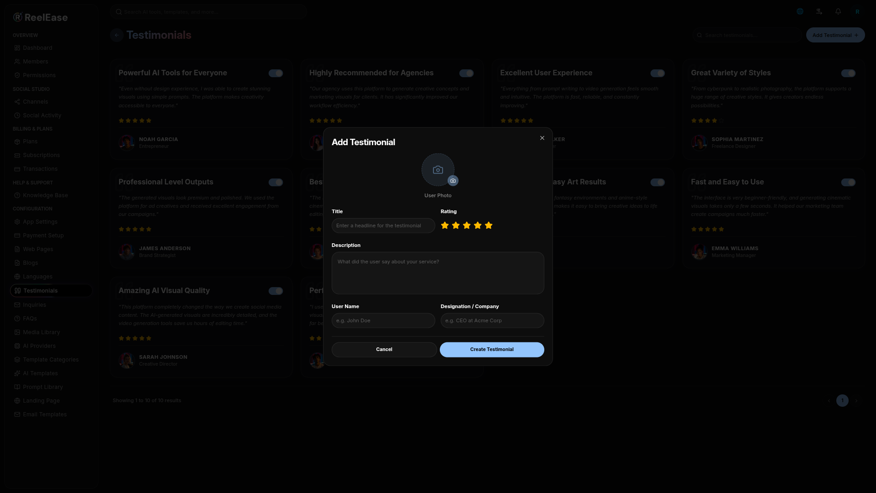Close the Add Testimonial dialog
This screenshot has height=493, width=876.
542,138
